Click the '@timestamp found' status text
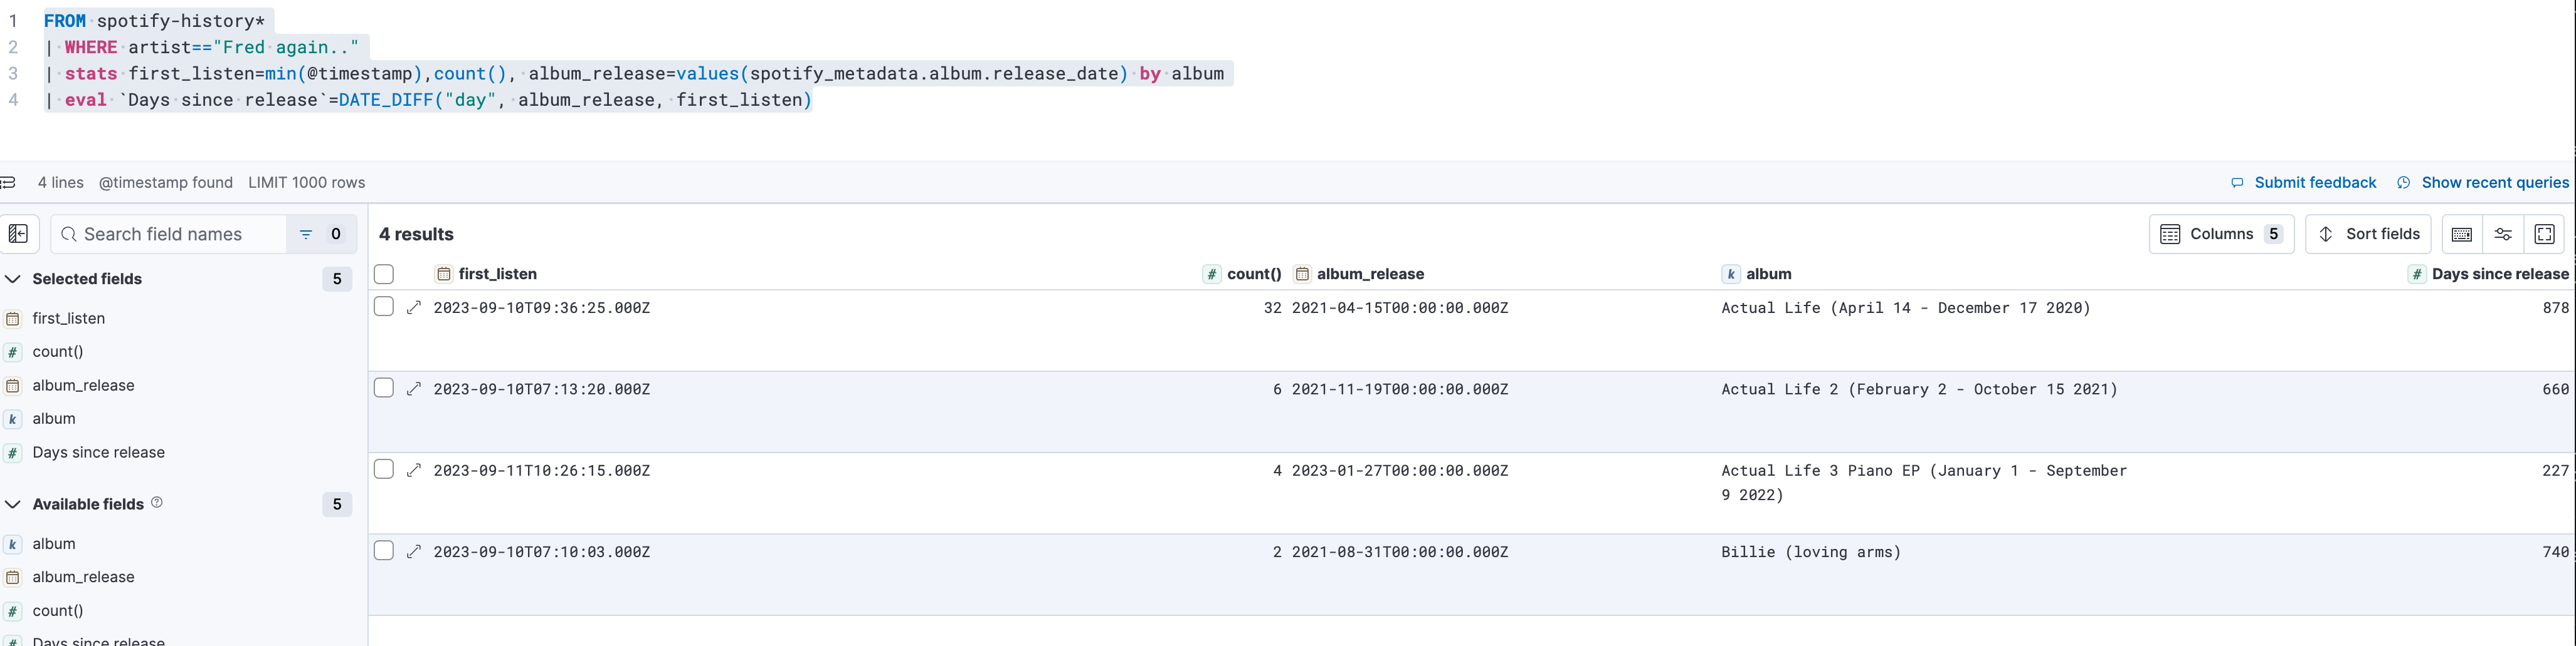 (x=166, y=183)
